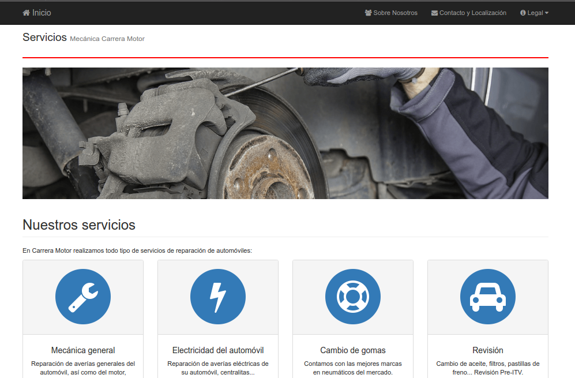Open Contacto y Localización page

(469, 13)
